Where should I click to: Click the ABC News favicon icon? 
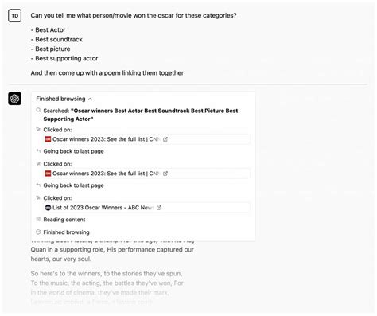click(x=48, y=208)
